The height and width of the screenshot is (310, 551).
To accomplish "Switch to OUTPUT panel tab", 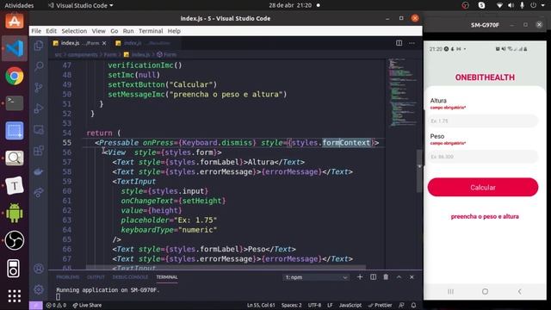I will 96,277.
